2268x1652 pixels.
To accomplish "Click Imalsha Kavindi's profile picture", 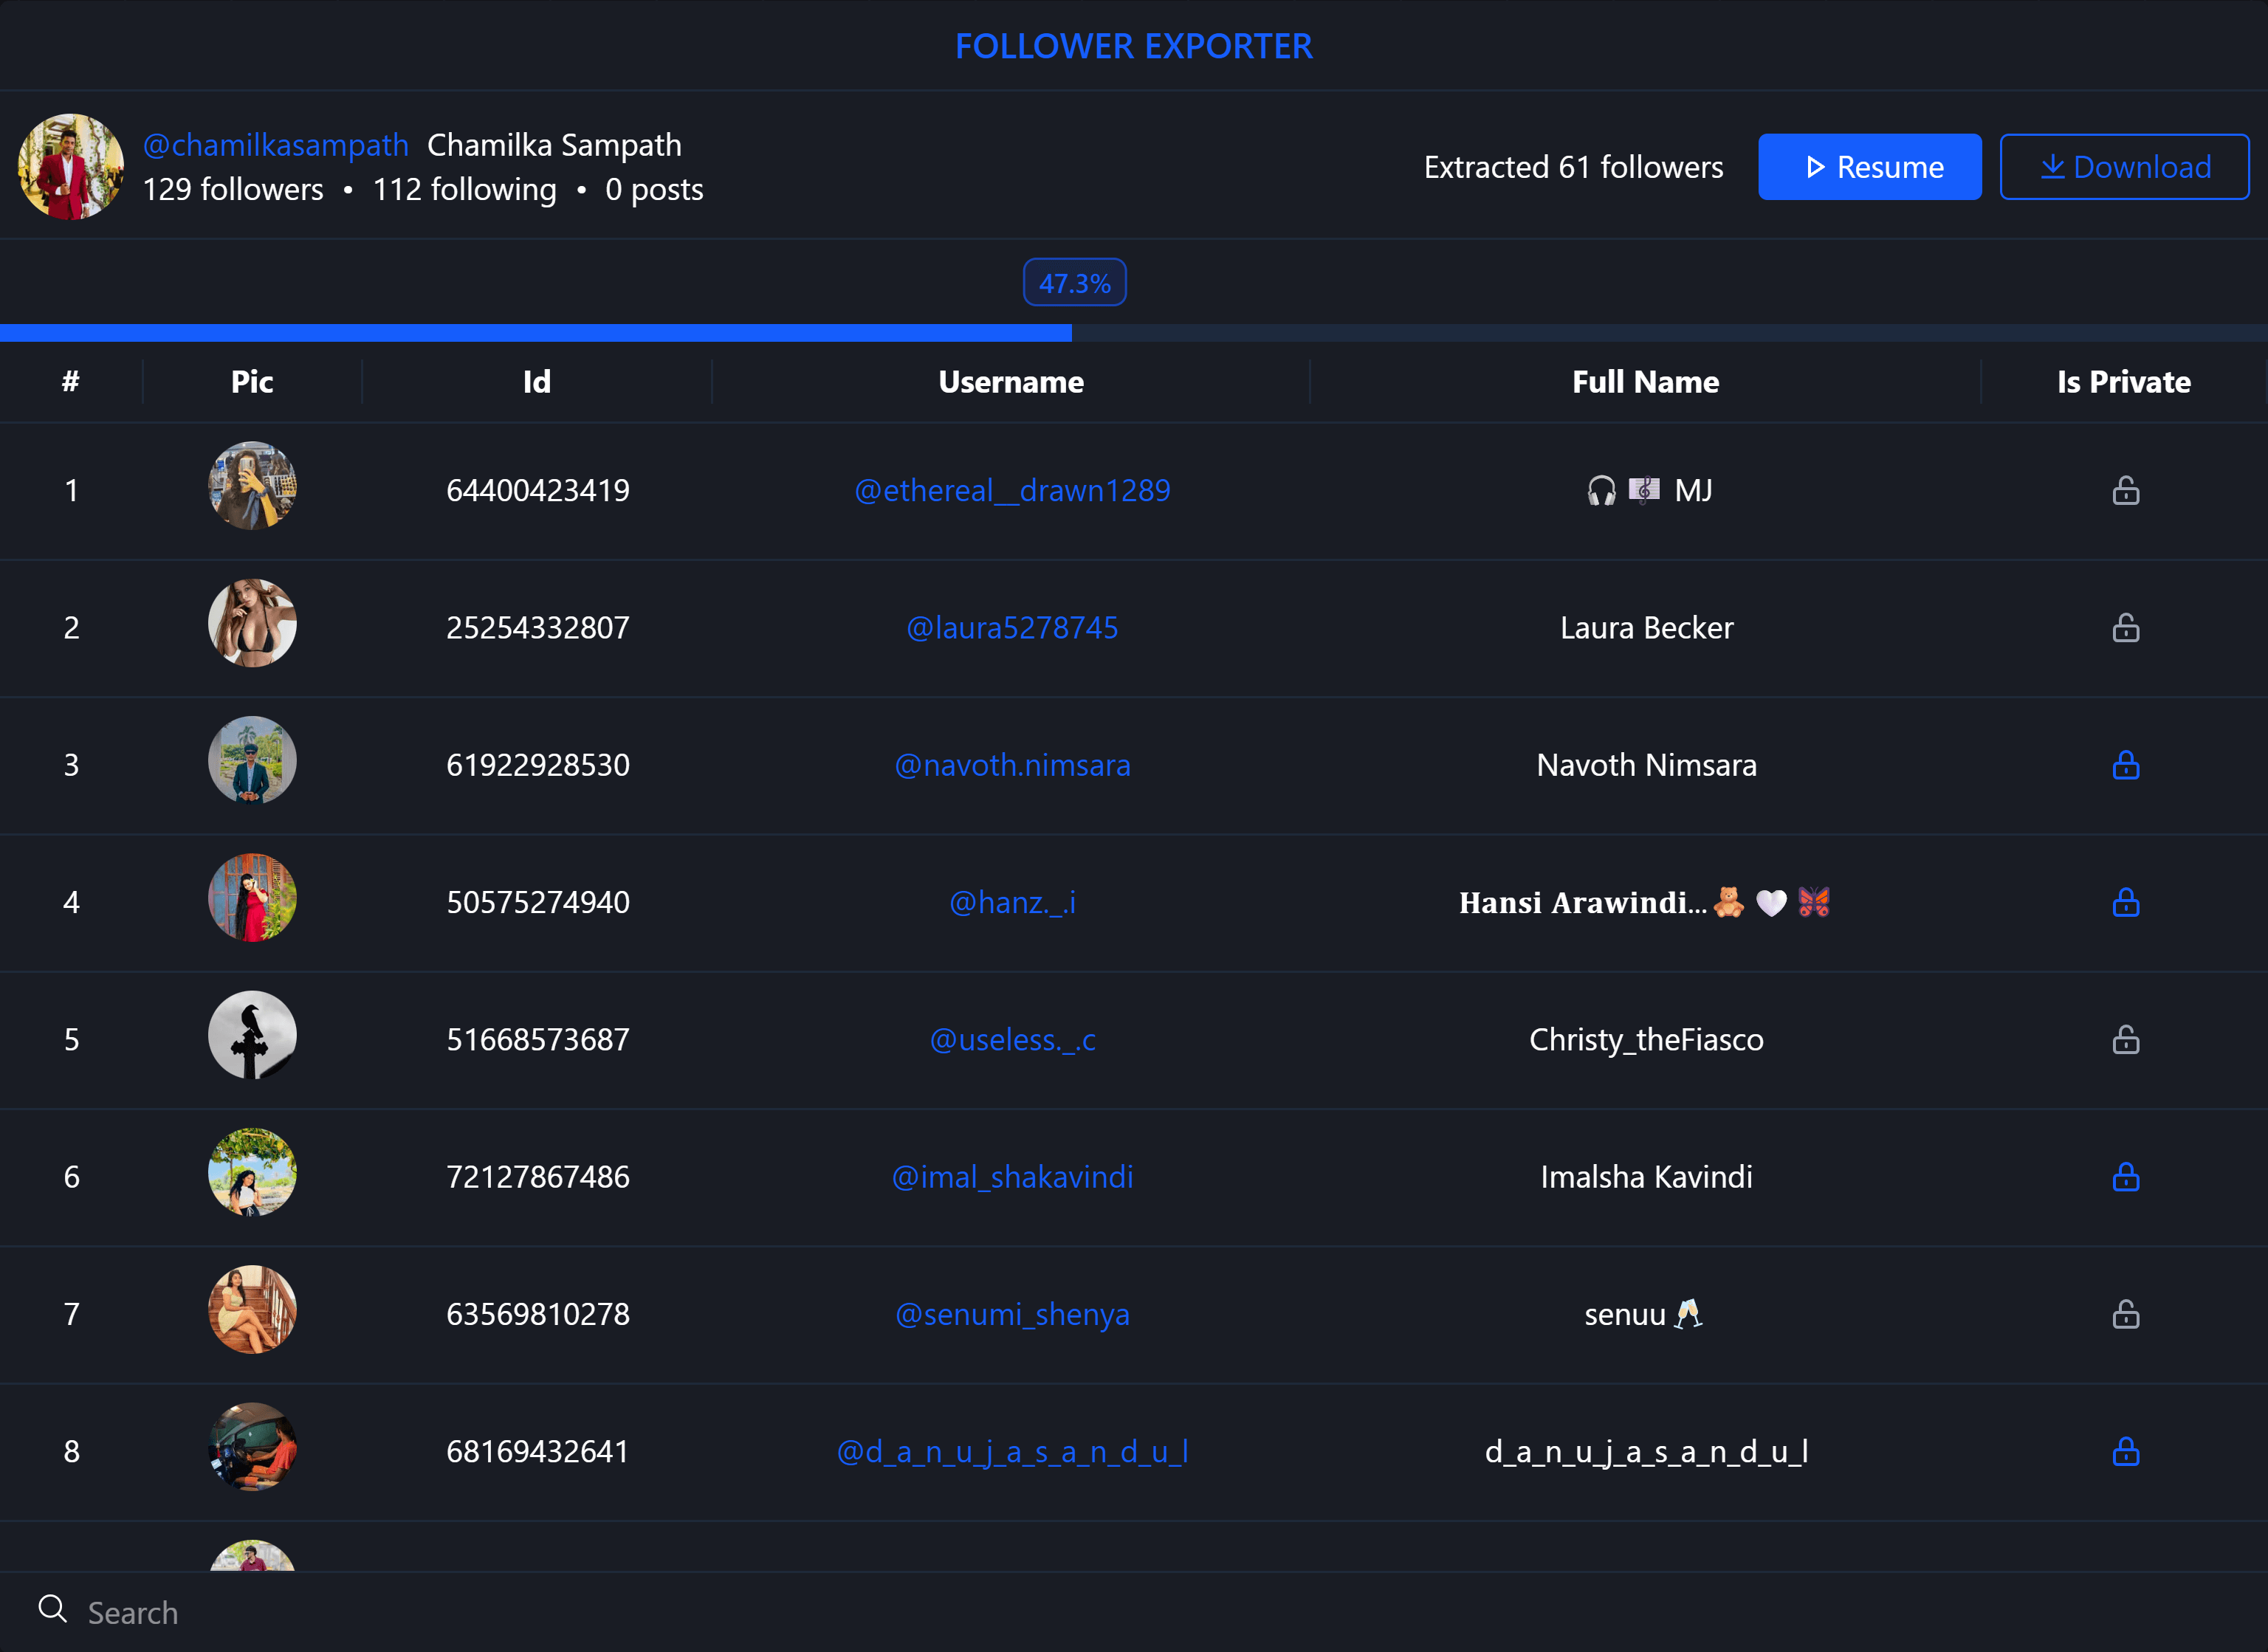I will pos(252,1172).
